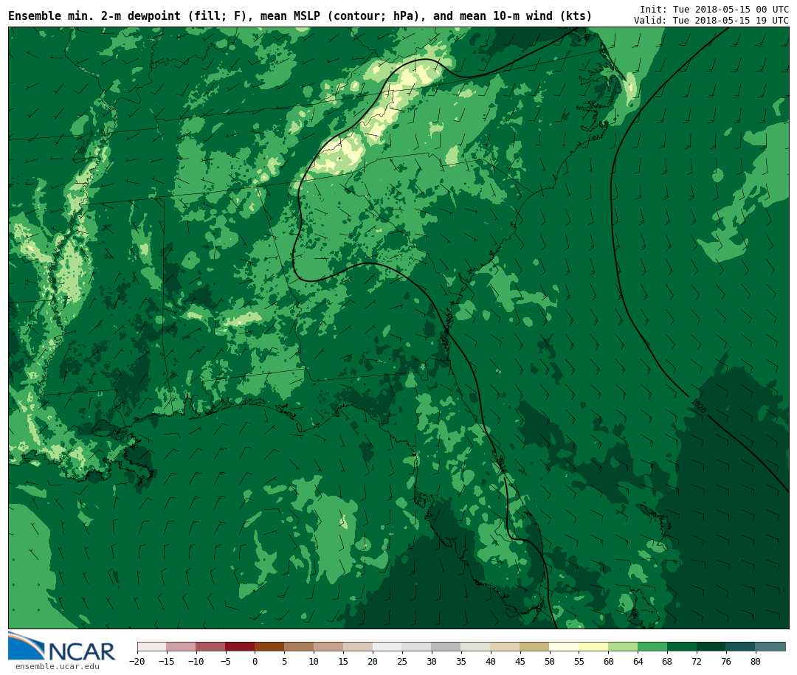Select the slate teal swatch right of 80
Viewport: 797px width, 675px height.
pos(771,646)
